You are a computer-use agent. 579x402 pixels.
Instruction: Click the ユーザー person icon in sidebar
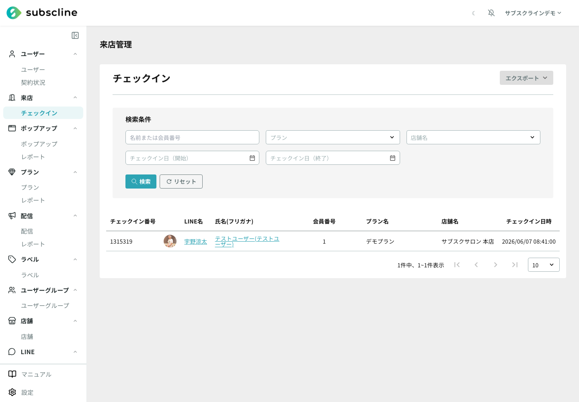pos(12,54)
